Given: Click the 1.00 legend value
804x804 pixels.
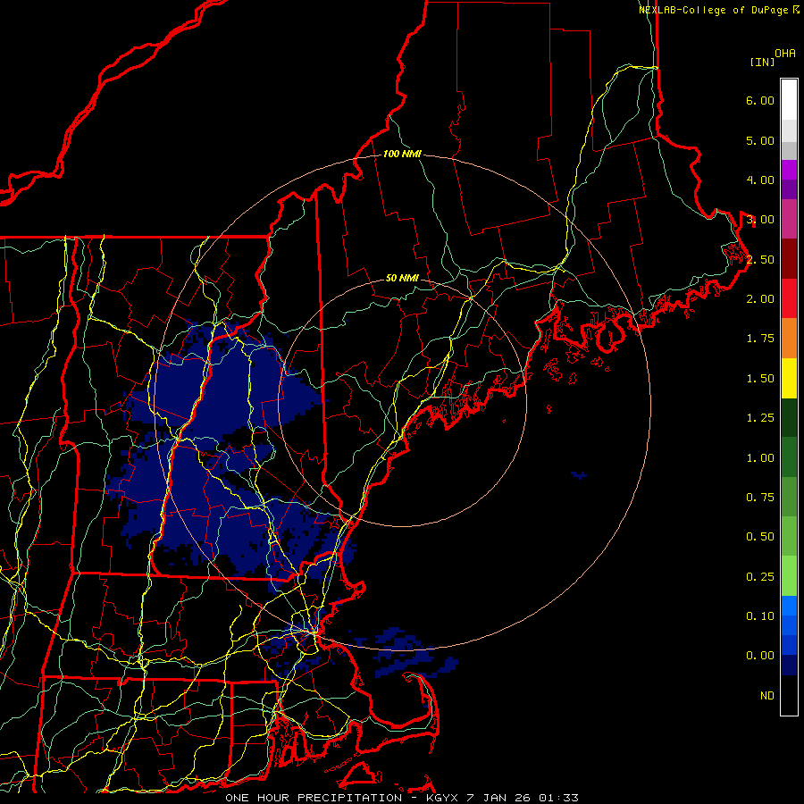Looking at the screenshot, I should pyautogui.click(x=760, y=458).
